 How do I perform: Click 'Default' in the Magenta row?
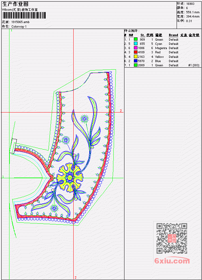174,48
